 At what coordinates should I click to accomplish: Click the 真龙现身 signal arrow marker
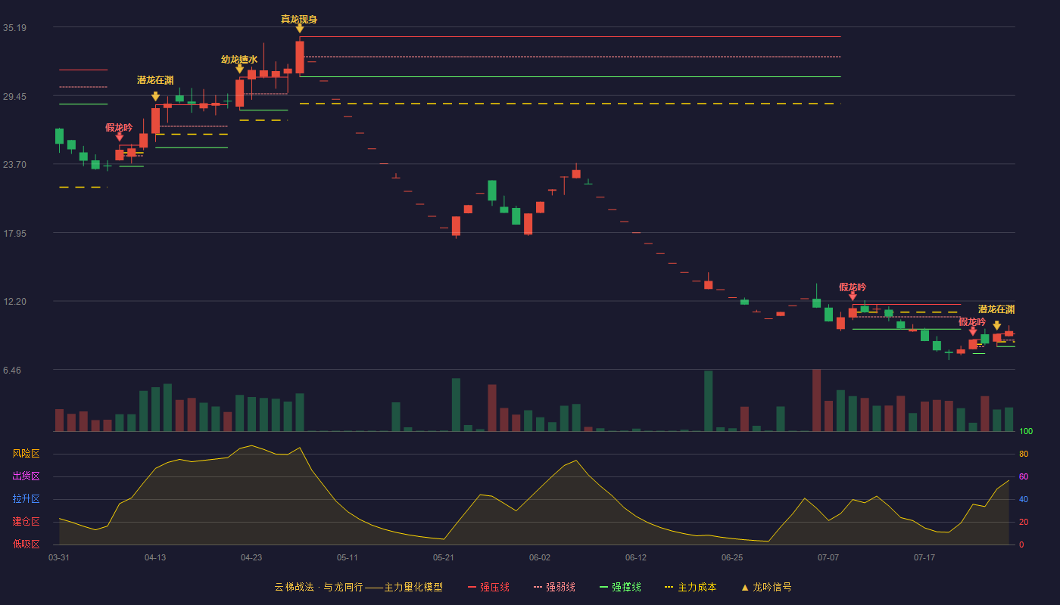coord(300,29)
